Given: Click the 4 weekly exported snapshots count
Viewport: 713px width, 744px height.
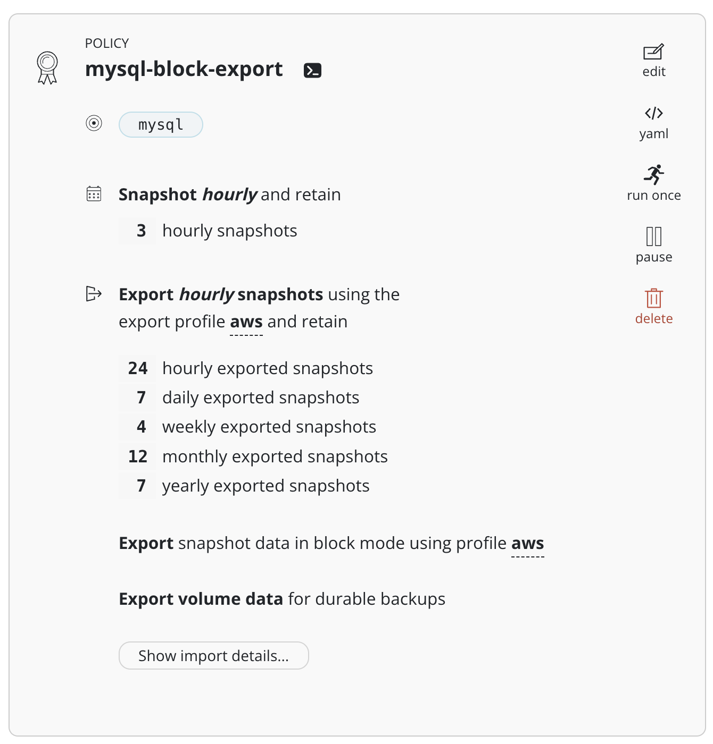Looking at the screenshot, I should coord(141,427).
